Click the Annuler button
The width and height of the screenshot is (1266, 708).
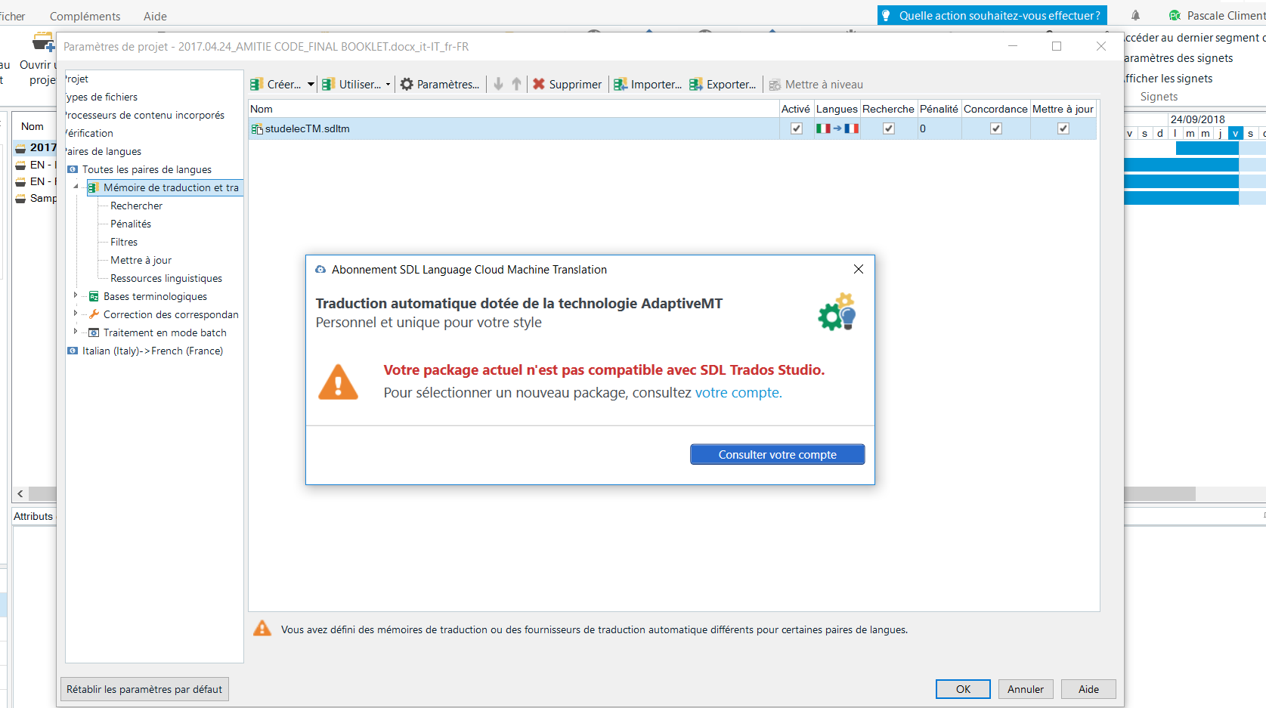(1026, 689)
